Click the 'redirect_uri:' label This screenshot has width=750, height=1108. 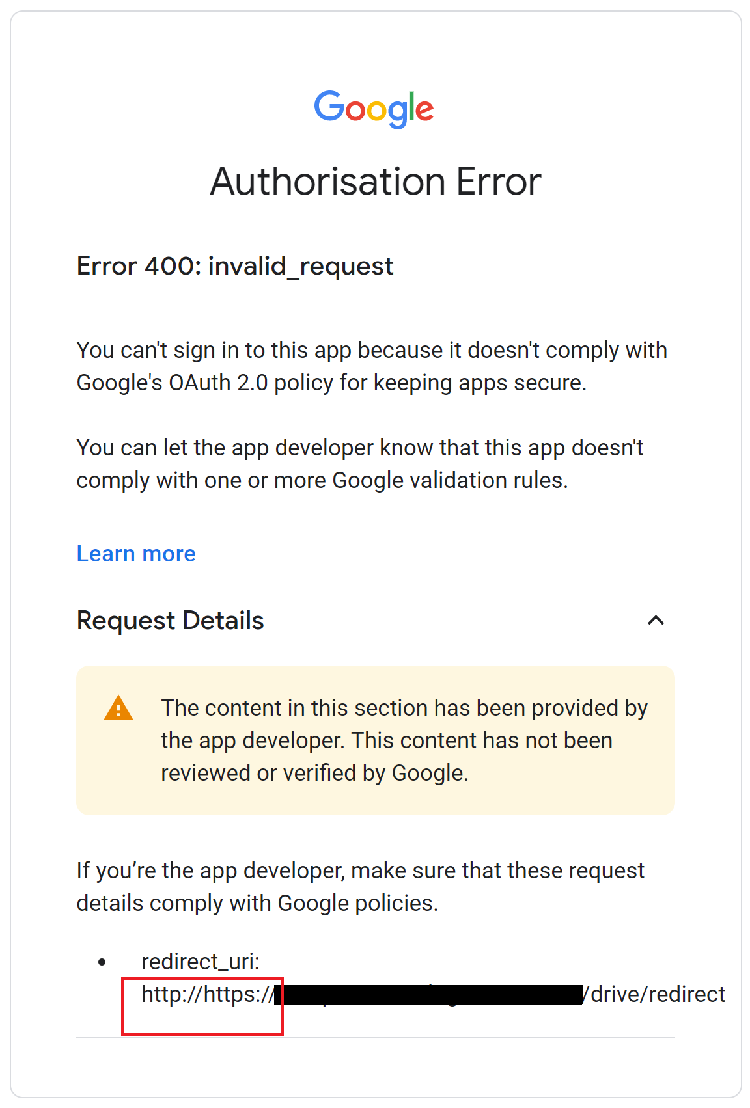(x=201, y=962)
